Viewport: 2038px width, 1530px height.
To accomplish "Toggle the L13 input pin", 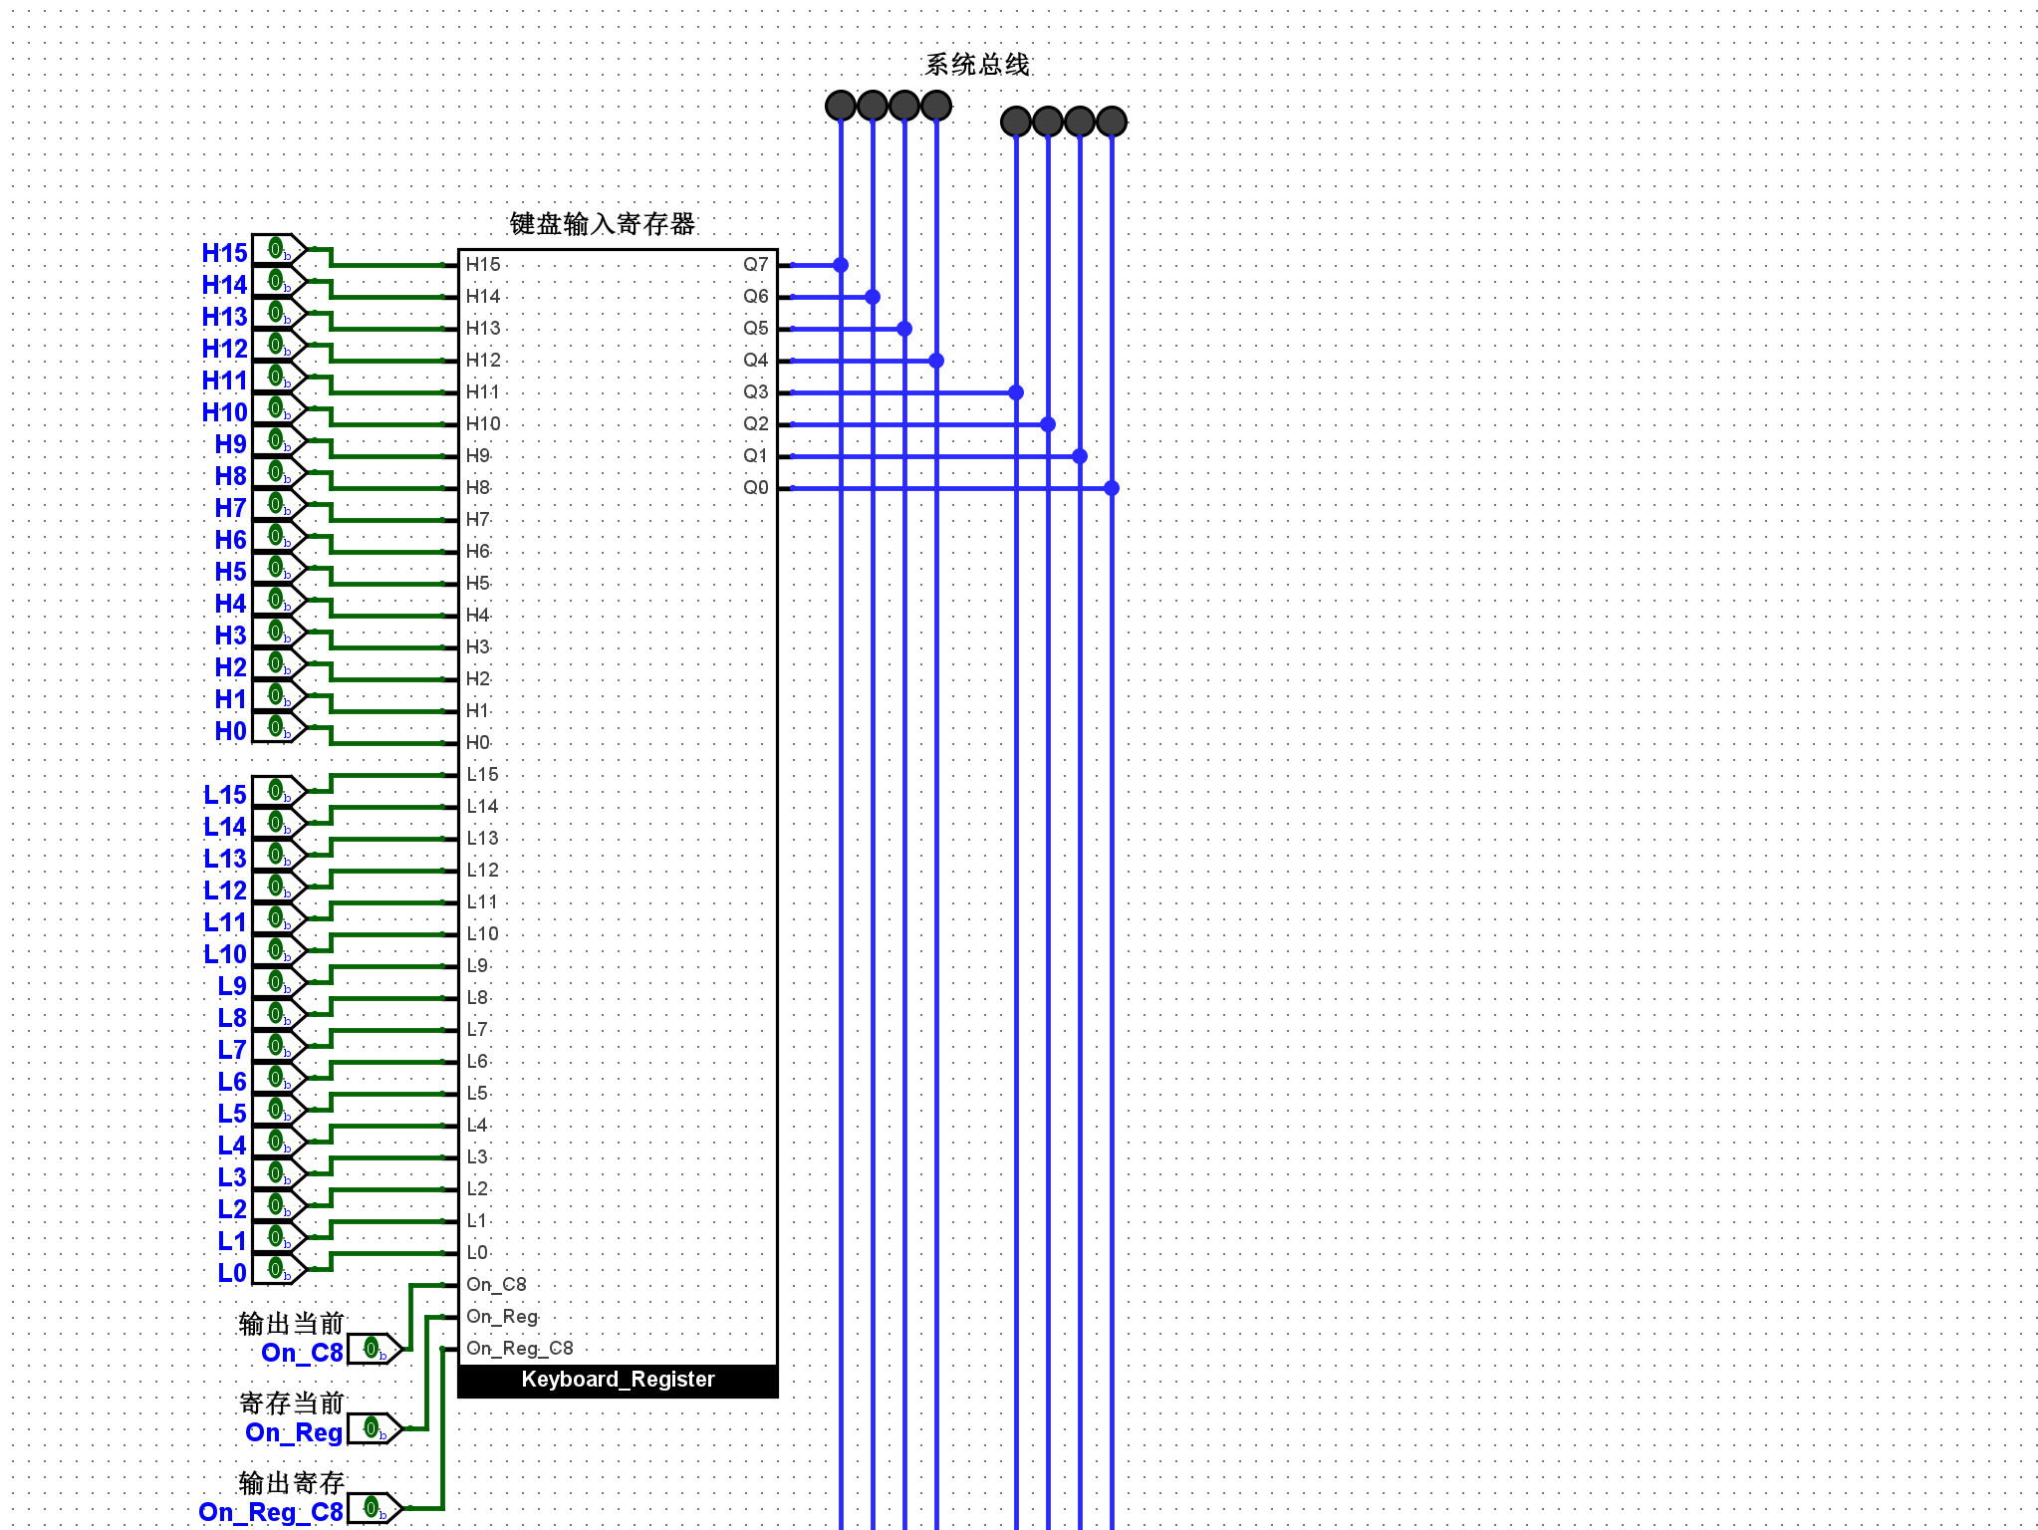I will [279, 855].
